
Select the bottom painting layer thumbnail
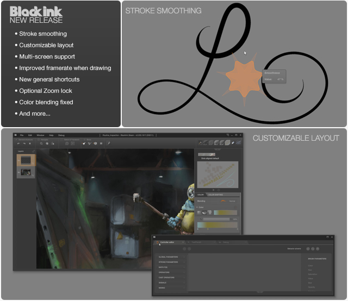pyautogui.click(x=26, y=172)
